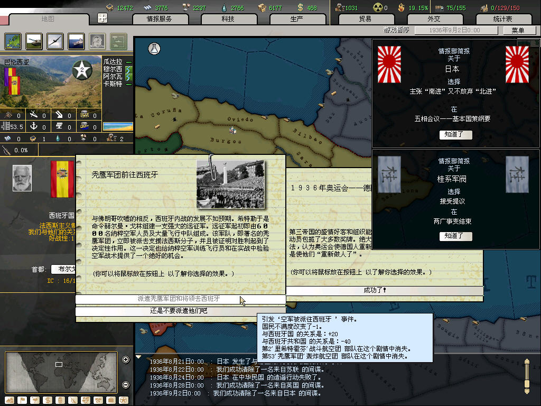
Task: Switch to the 科技 tab
Action: [228, 19]
